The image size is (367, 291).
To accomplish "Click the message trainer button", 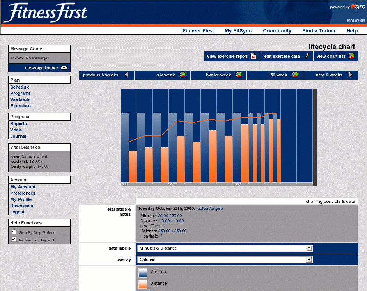I will [39, 68].
